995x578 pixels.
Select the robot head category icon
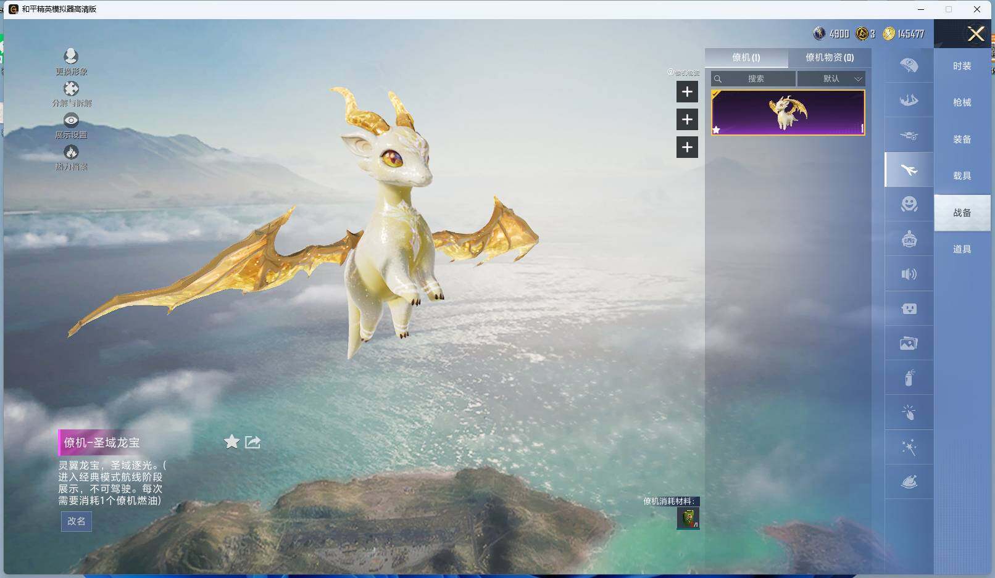(x=909, y=239)
